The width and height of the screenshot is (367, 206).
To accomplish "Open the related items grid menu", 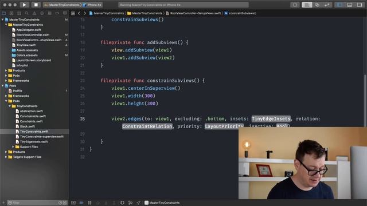I will (x=73, y=13).
